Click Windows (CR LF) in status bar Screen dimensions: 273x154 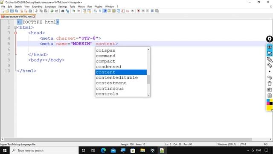(227, 145)
